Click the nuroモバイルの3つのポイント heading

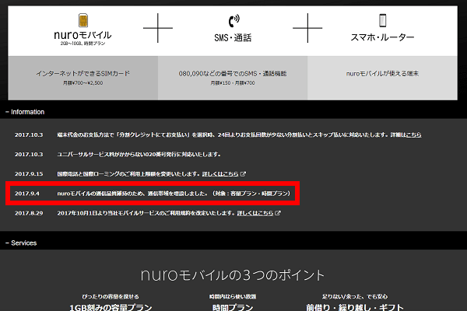pos(233,274)
